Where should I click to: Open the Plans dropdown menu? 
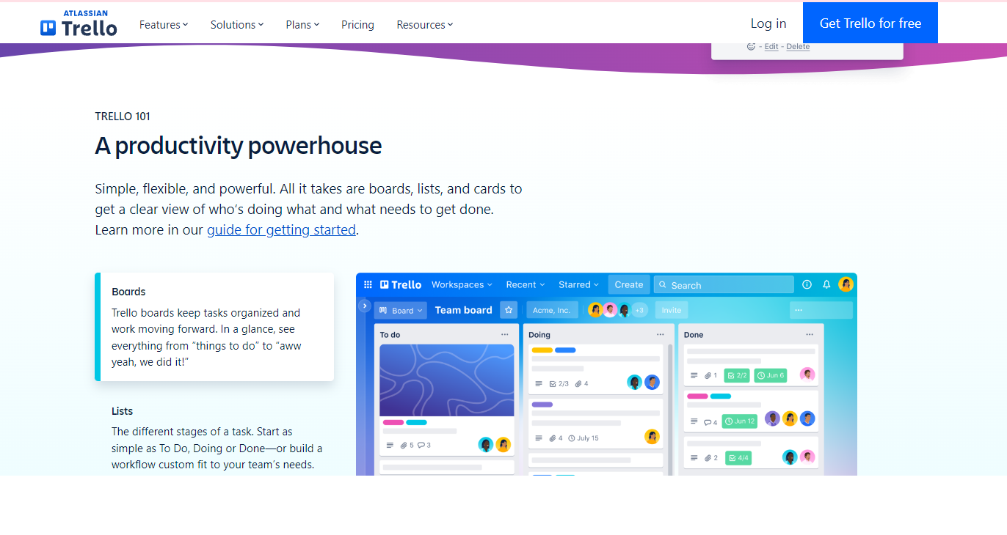(302, 24)
